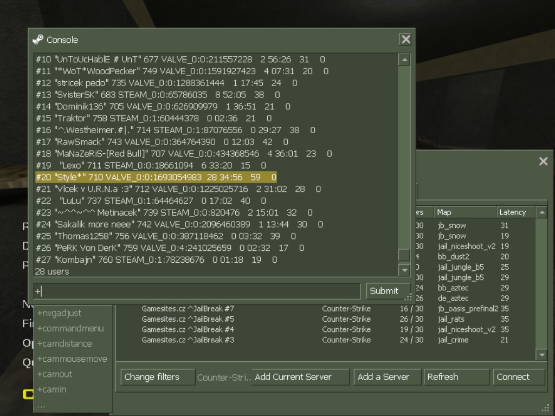Click the console scrollbar thumb
The height and width of the screenshot is (416, 555).
tap(404, 255)
